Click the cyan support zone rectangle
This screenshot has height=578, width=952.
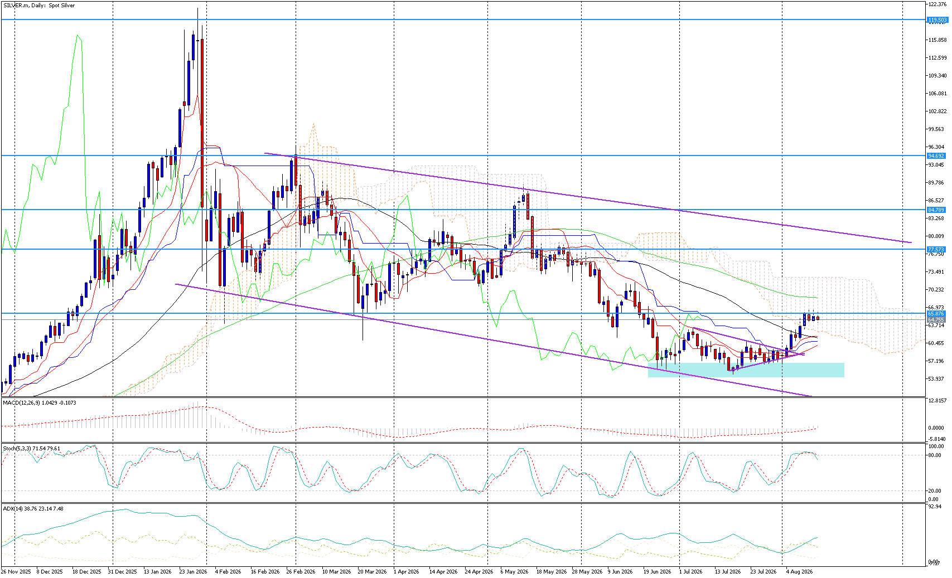click(746, 370)
